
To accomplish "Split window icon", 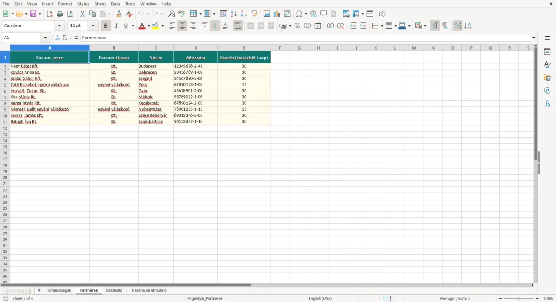I will (370, 14).
